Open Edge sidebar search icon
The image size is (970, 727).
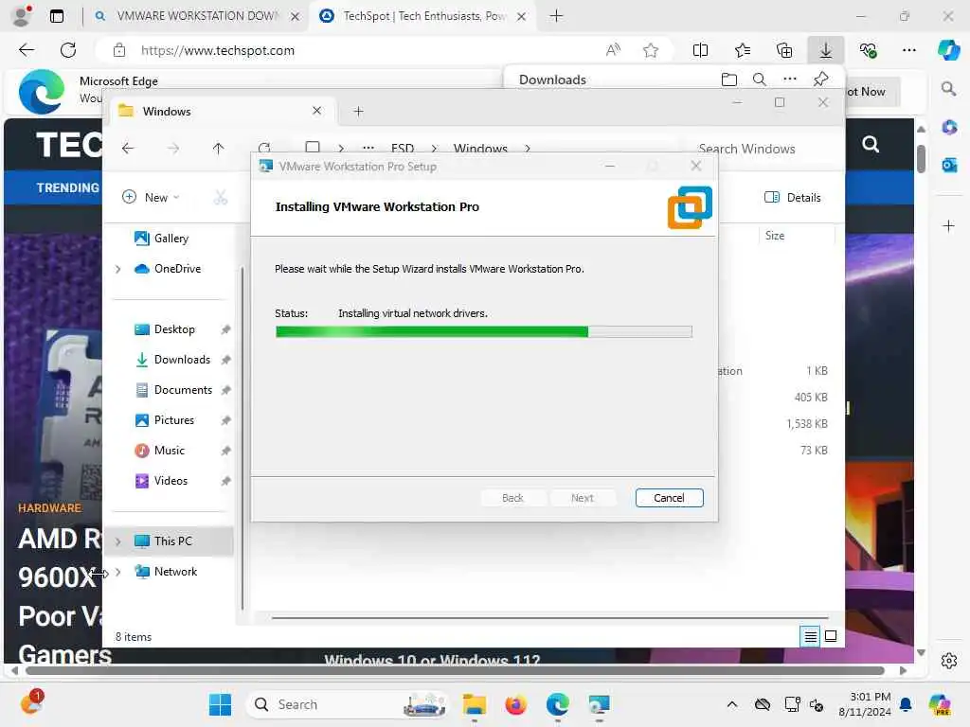click(948, 89)
